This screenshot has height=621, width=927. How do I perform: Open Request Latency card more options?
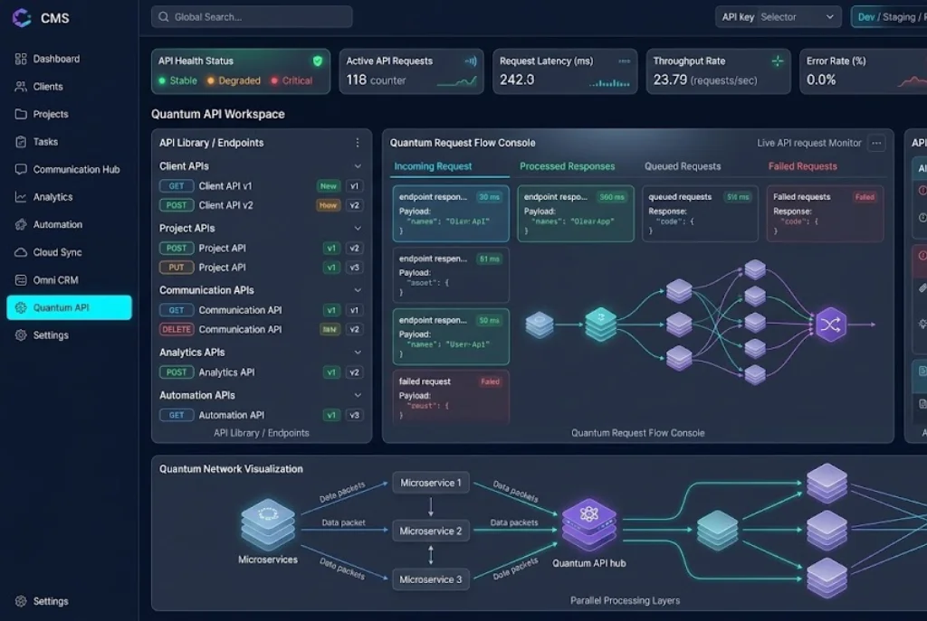pos(625,61)
